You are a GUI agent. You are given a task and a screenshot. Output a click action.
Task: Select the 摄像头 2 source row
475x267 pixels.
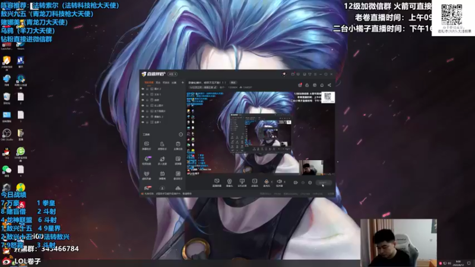click(163, 116)
